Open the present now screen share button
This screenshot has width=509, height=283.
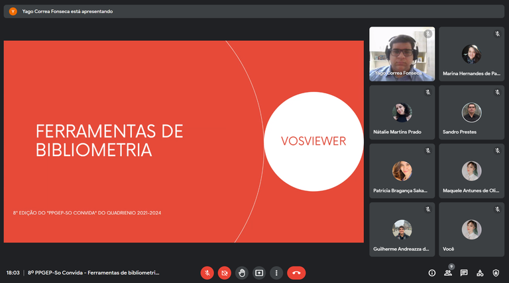pyautogui.click(x=259, y=273)
